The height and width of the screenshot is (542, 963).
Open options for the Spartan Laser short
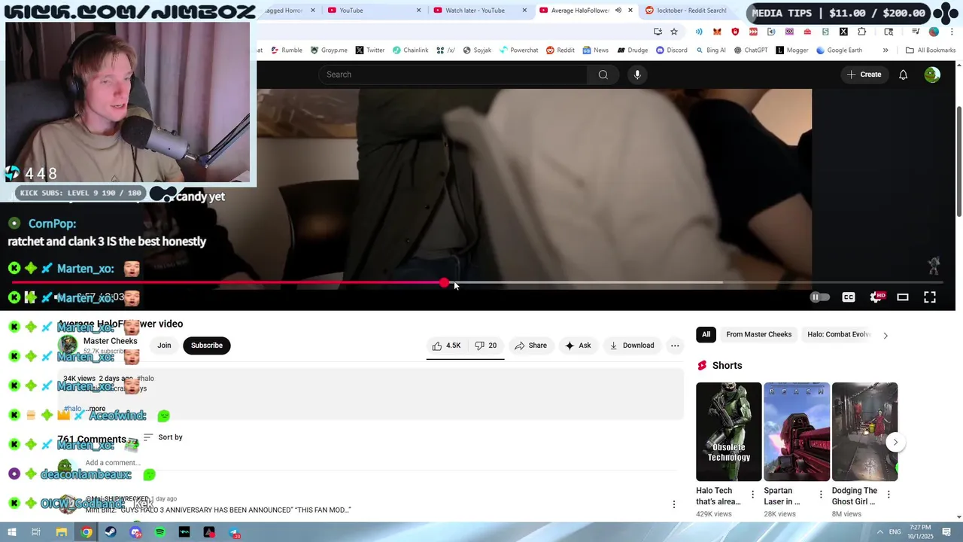pyautogui.click(x=821, y=495)
